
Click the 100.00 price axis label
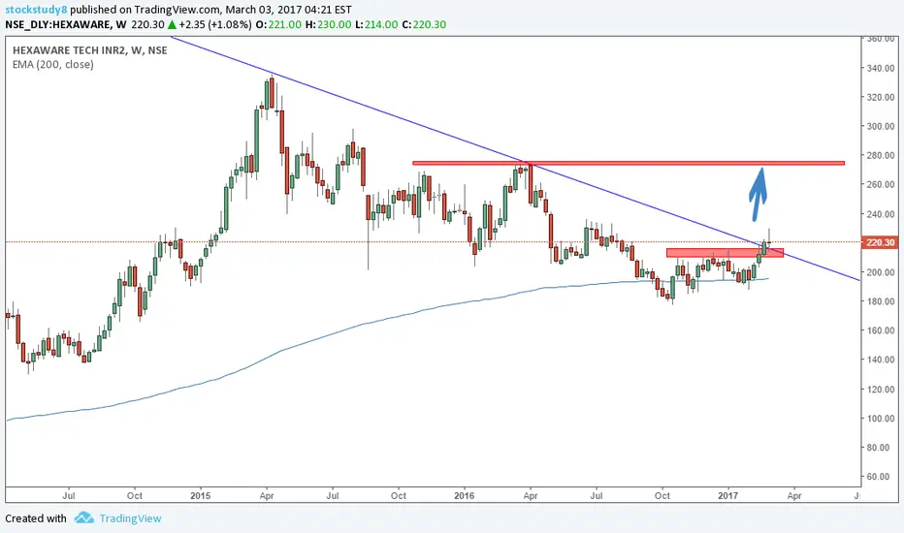point(881,419)
